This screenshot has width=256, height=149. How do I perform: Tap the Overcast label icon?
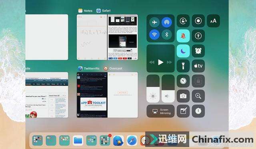coord(106,68)
